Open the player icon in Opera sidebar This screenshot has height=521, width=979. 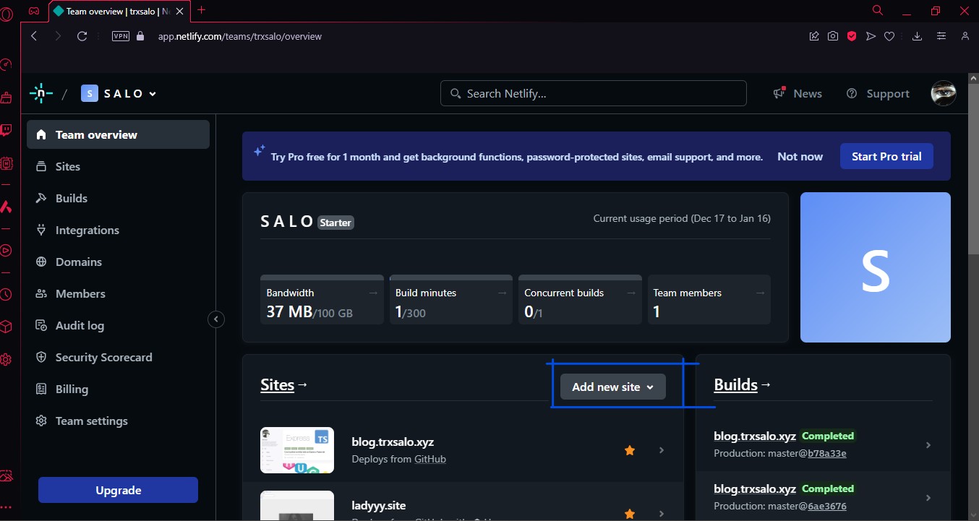coord(6,251)
